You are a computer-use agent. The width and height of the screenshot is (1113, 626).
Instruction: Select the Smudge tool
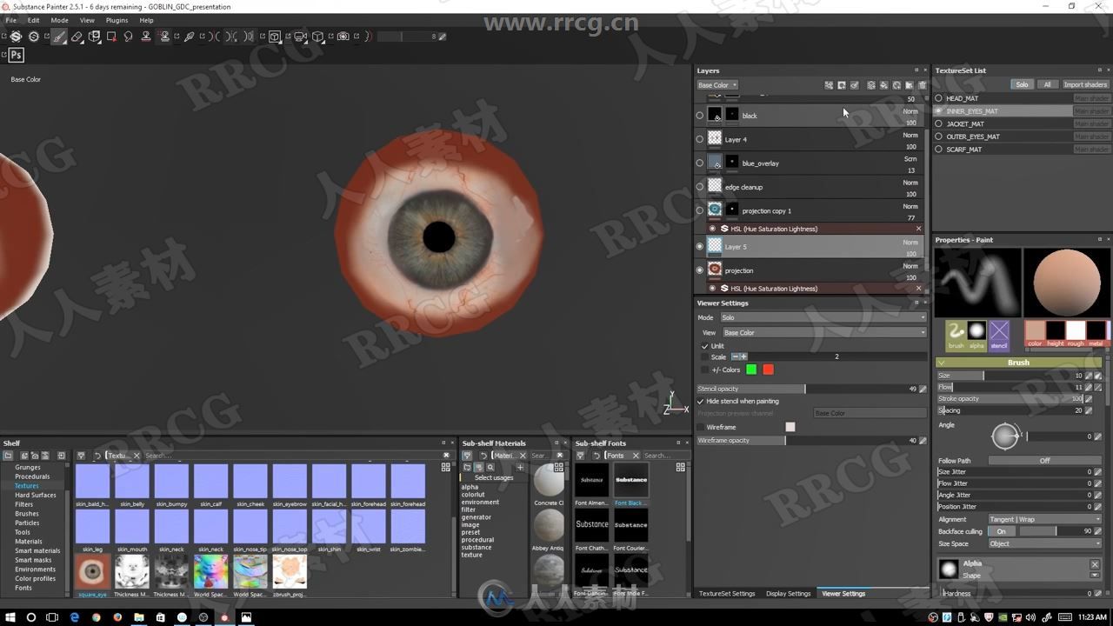[128, 37]
